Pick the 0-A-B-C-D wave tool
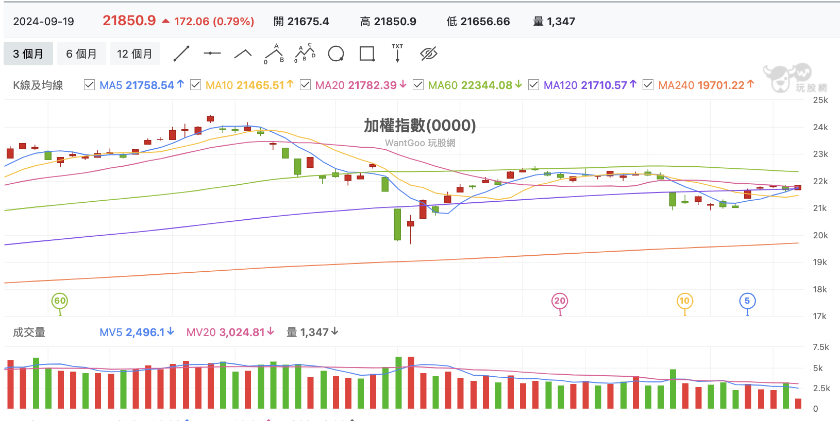840x421 pixels. (x=305, y=54)
